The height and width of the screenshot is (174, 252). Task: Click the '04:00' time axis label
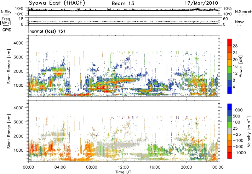[x=60, y=167]
